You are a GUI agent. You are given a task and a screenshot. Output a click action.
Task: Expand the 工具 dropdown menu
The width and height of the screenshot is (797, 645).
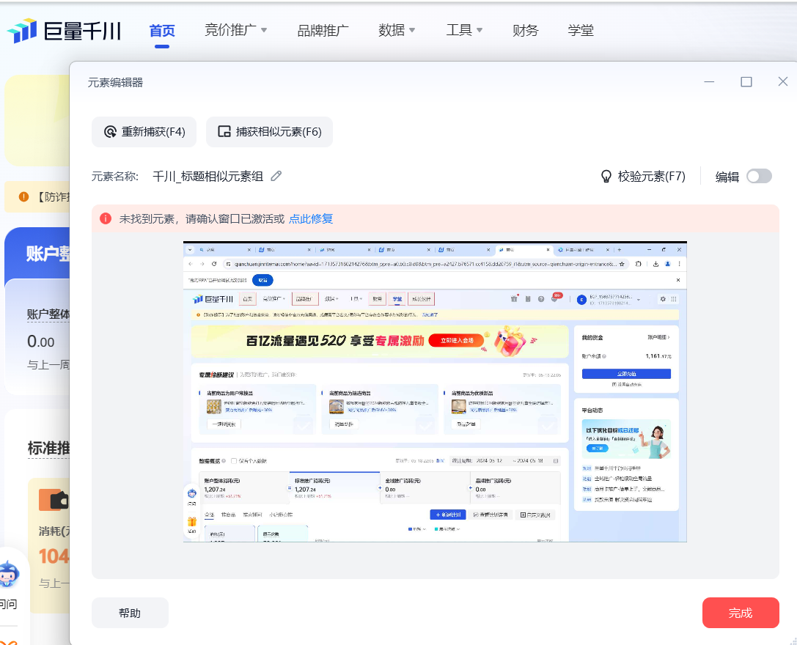464,31
